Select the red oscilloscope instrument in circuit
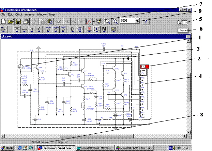 pyautogui.click(x=145, y=67)
